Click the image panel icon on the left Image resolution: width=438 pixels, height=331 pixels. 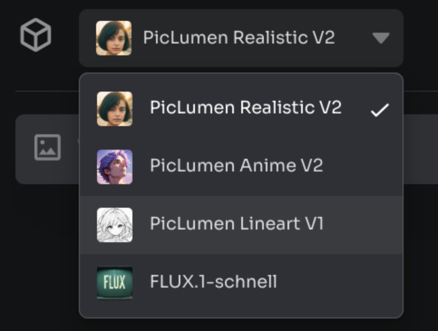coord(47,148)
